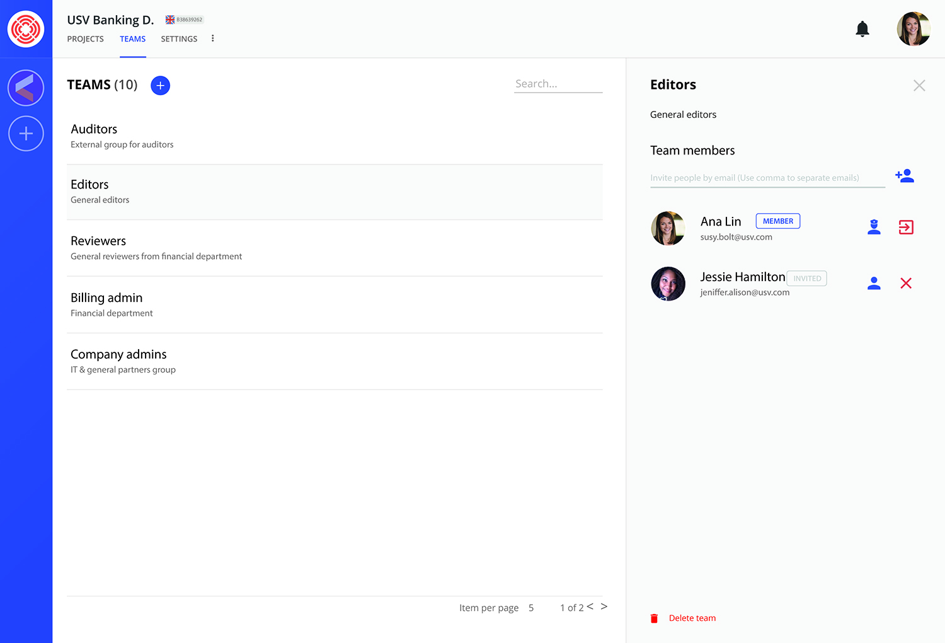Open the notifications bell
Viewport: 945px width, 643px height.
pos(862,29)
